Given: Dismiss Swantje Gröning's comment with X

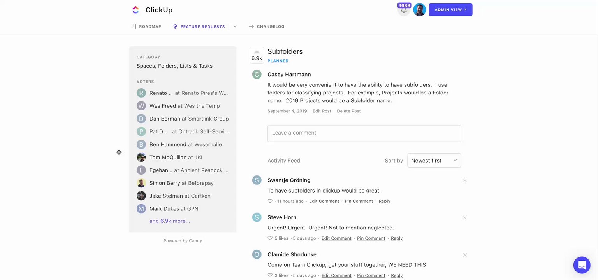Looking at the screenshot, I should pos(464,180).
